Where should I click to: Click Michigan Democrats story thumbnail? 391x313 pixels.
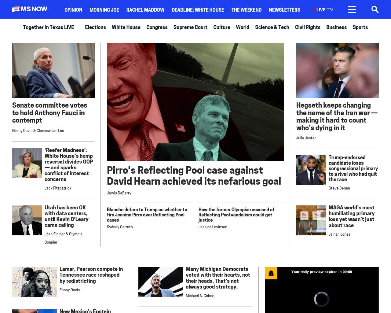tap(161, 282)
